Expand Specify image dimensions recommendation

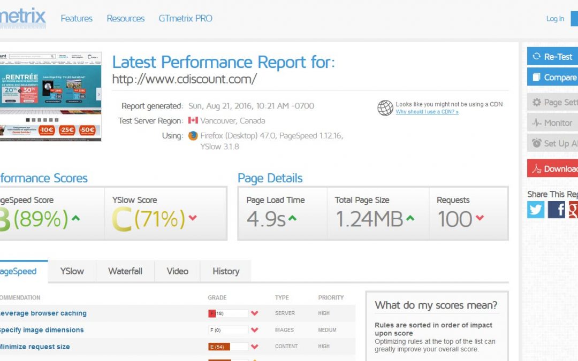(x=42, y=330)
